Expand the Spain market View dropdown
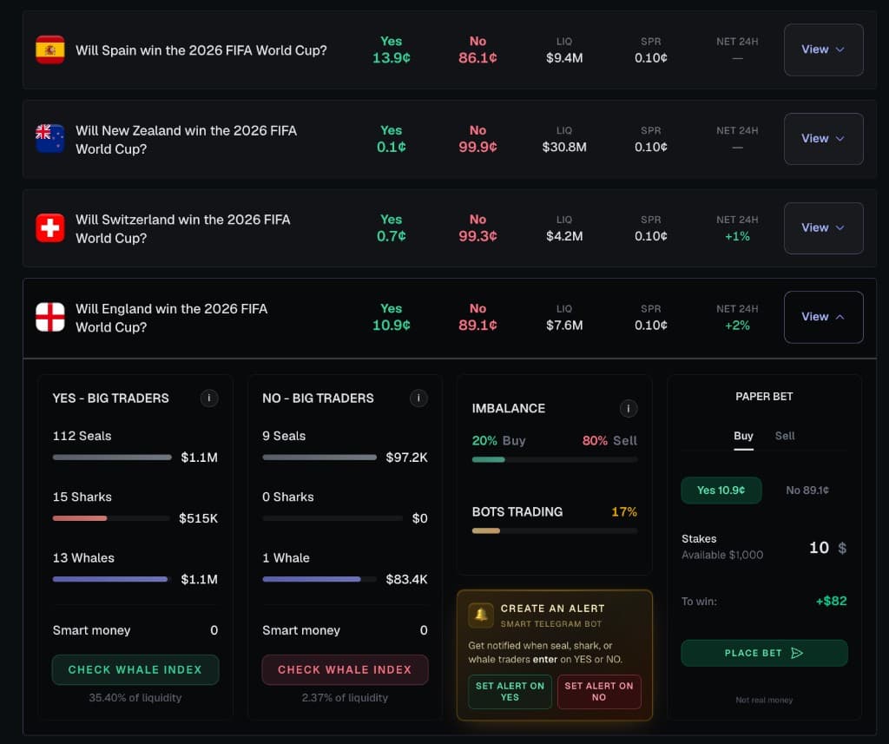The image size is (889, 744). (x=823, y=49)
